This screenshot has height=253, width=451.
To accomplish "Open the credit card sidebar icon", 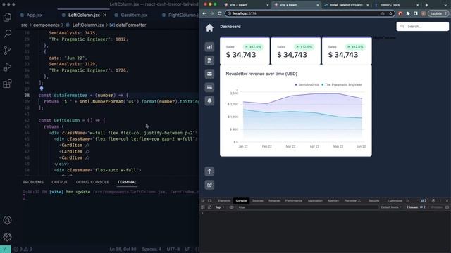I will point(209,87).
